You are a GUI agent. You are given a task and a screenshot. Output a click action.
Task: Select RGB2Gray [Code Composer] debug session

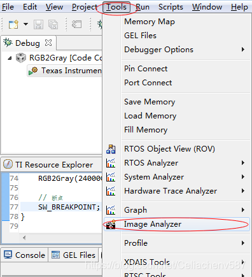tap(66, 58)
